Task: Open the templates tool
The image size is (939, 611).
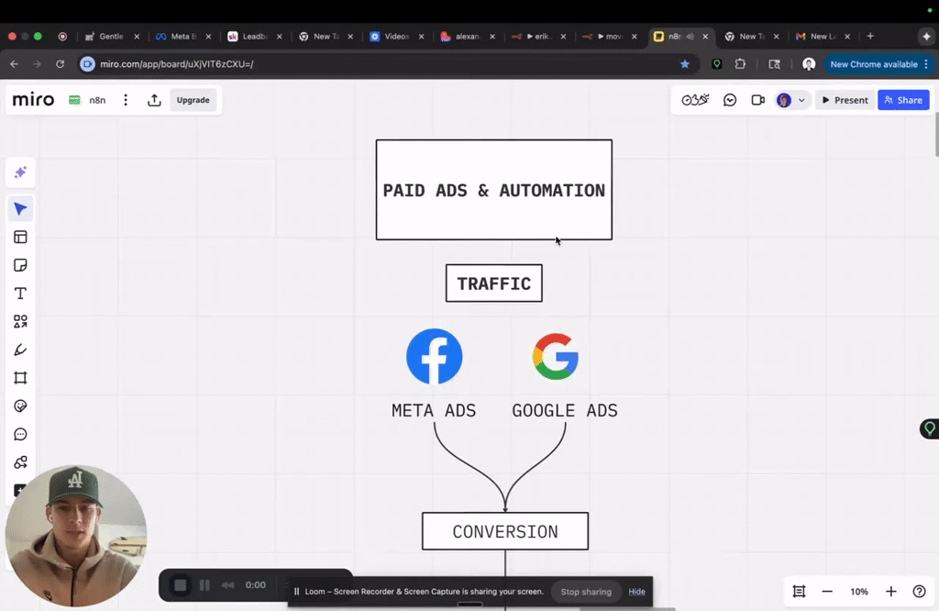Action: tap(20, 238)
